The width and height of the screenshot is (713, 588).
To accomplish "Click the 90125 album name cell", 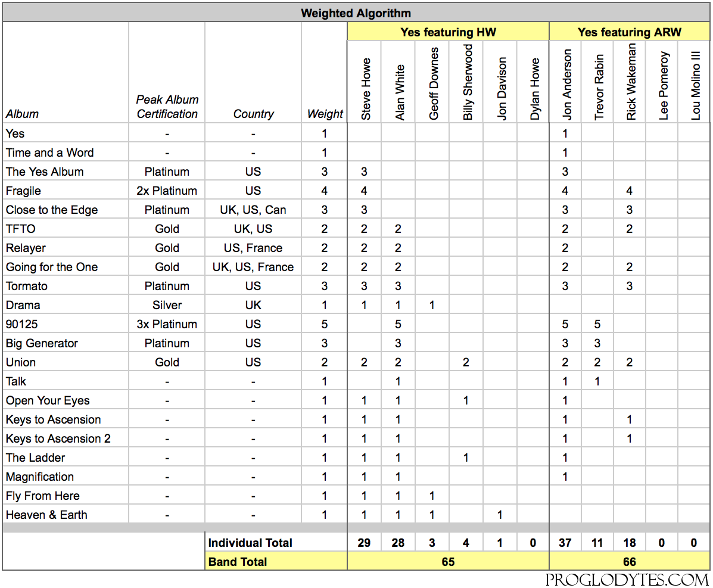I will (x=66, y=324).
